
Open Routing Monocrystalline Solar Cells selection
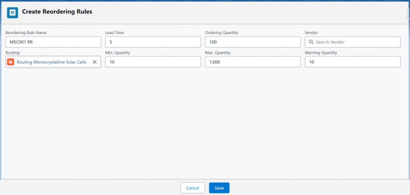tap(51, 62)
